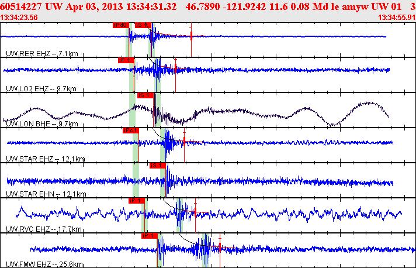Click the red coda end marker on LO2 trace

click(x=175, y=68)
